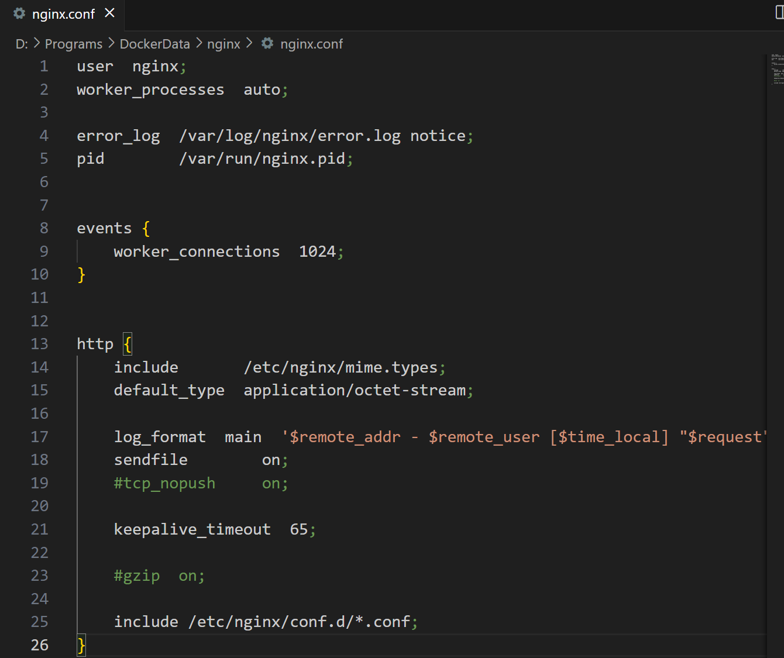784x658 pixels.
Task: Click the 'http' block keyword
Action: (95, 344)
